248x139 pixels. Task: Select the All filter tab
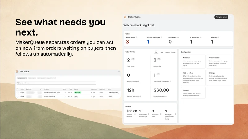55,78
